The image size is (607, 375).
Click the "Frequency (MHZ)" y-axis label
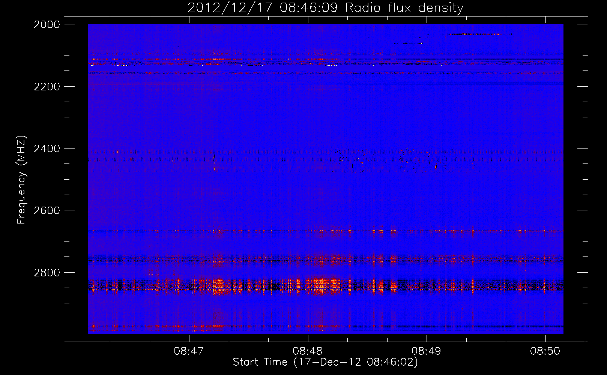pyautogui.click(x=22, y=180)
